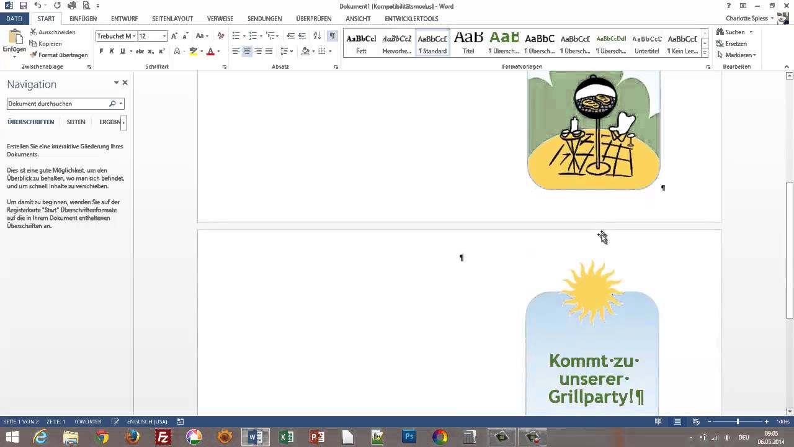Toggle strikethrough (abc) formatting
The height and width of the screenshot is (447, 794).
click(140, 52)
